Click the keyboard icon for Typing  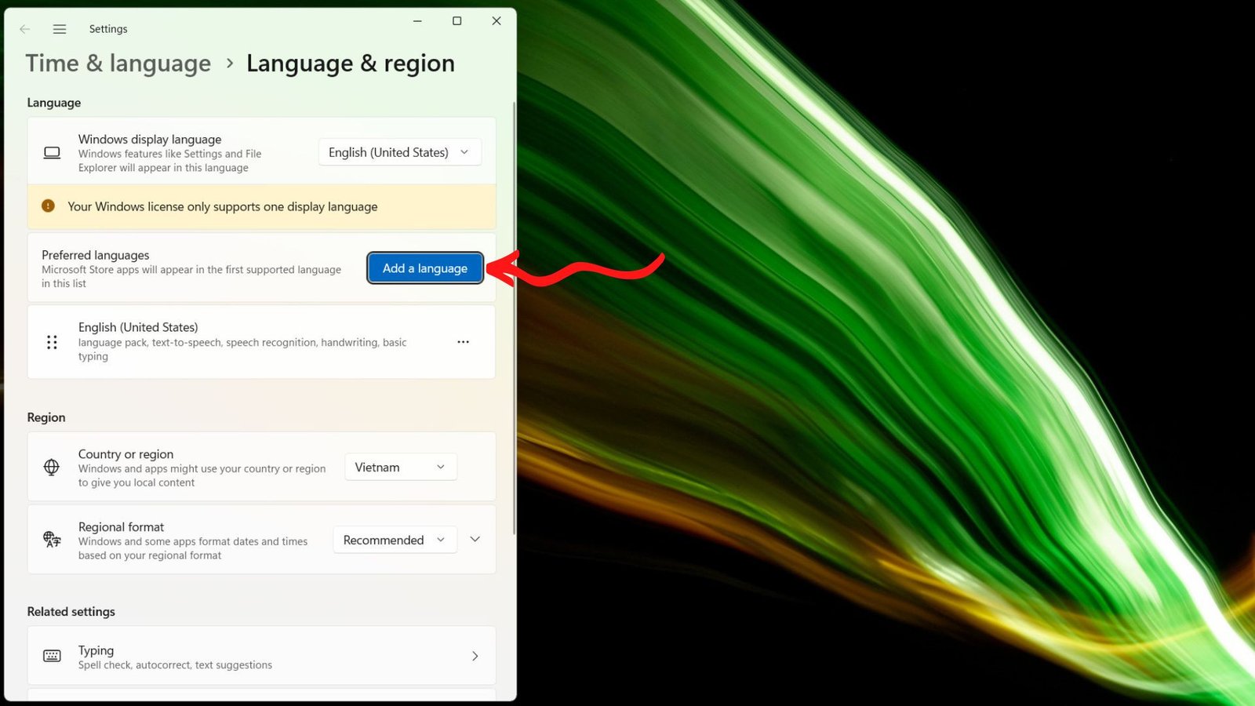click(x=52, y=656)
